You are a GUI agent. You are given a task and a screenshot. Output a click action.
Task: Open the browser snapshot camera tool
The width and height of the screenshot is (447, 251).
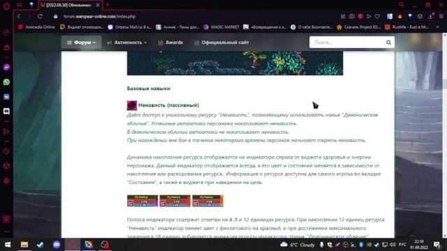point(351,17)
